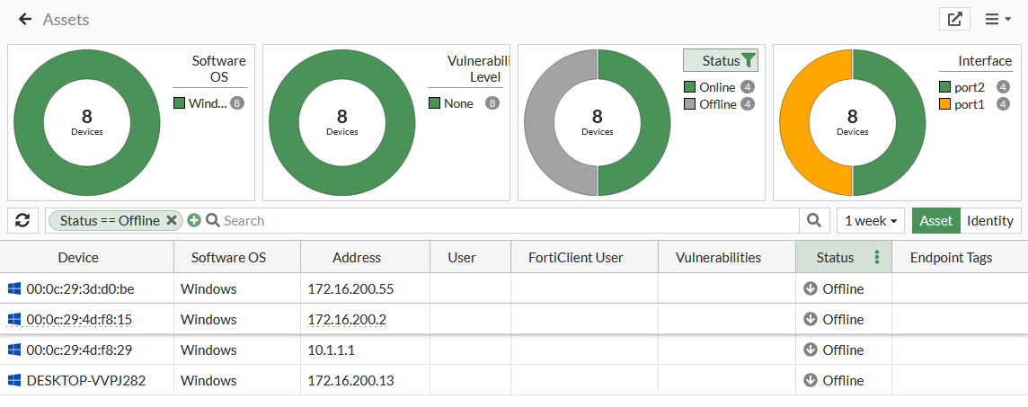Click the back arrow beside Assets

(24, 19)
